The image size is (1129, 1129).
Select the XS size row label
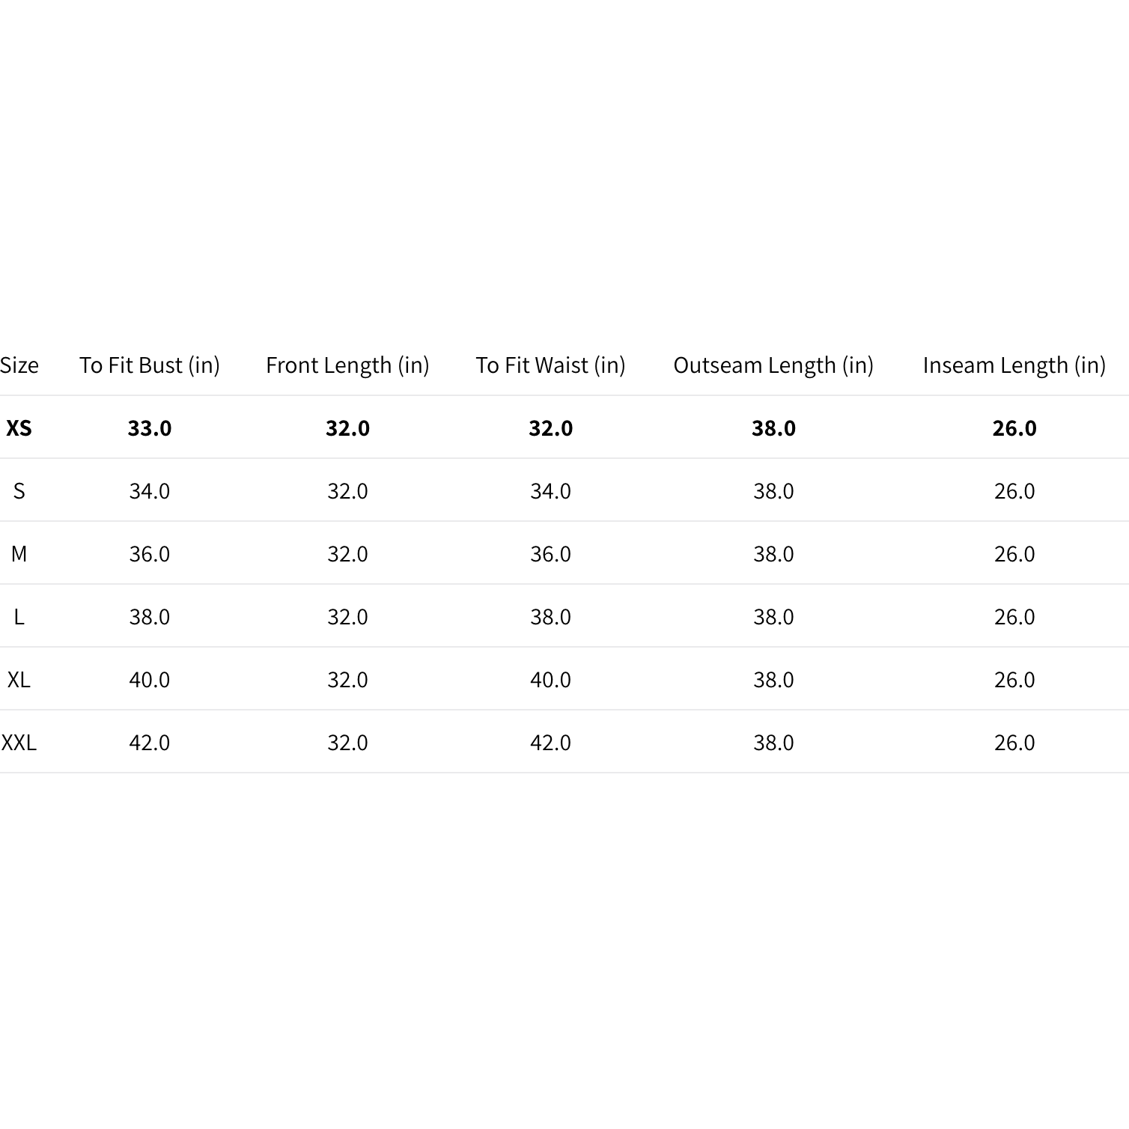tap(19, 428)
